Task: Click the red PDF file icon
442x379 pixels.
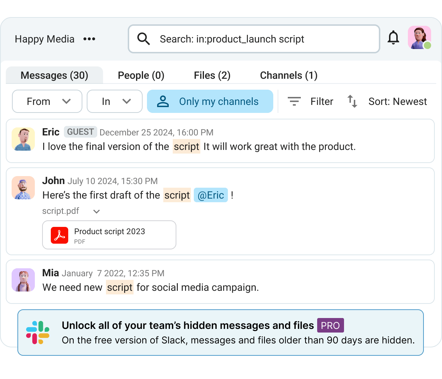Action: click(60, 235)
